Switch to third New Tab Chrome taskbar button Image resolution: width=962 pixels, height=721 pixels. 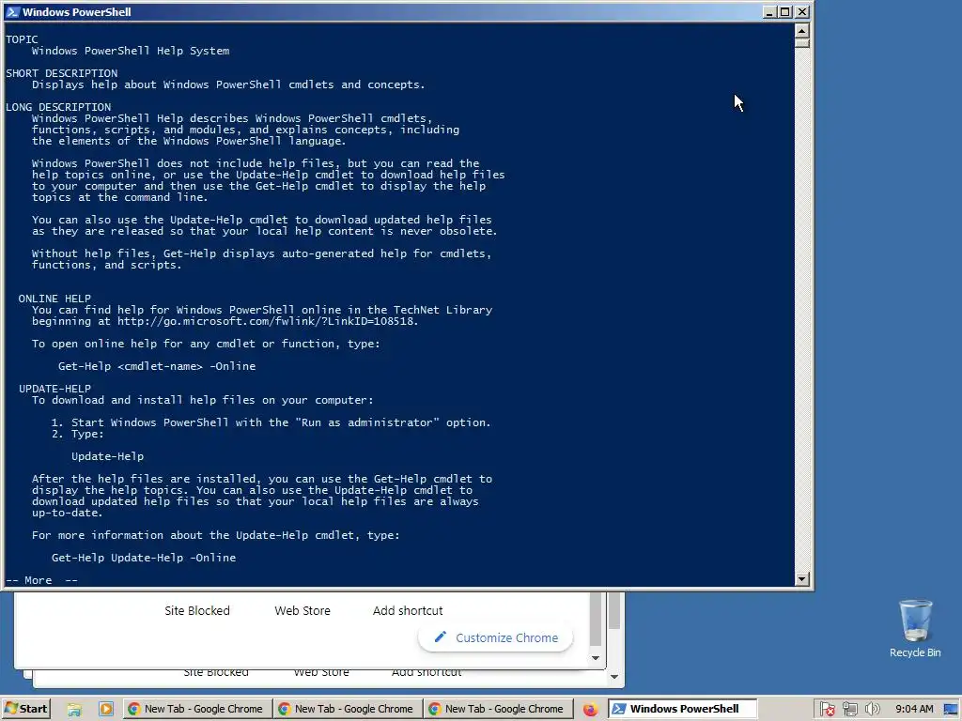[498, 709]
